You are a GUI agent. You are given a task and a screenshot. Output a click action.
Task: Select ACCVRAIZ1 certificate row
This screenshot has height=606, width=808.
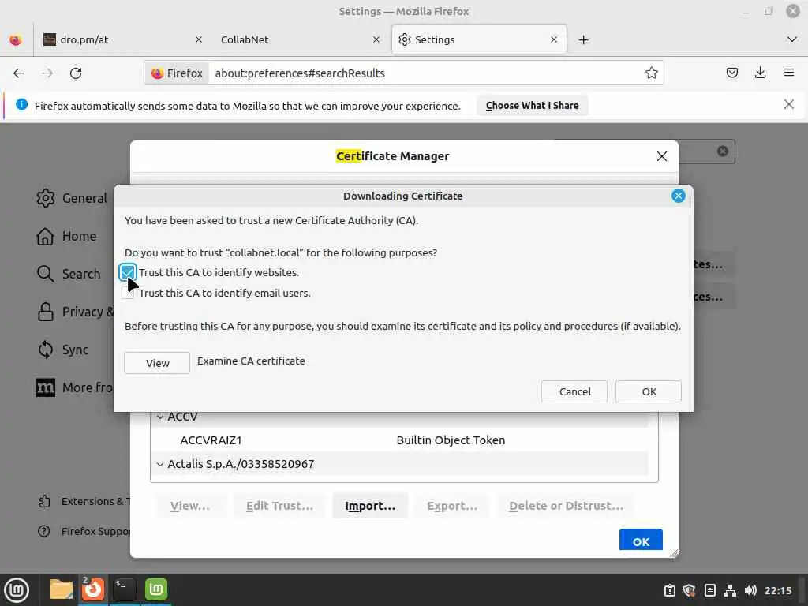coord(399,440)
